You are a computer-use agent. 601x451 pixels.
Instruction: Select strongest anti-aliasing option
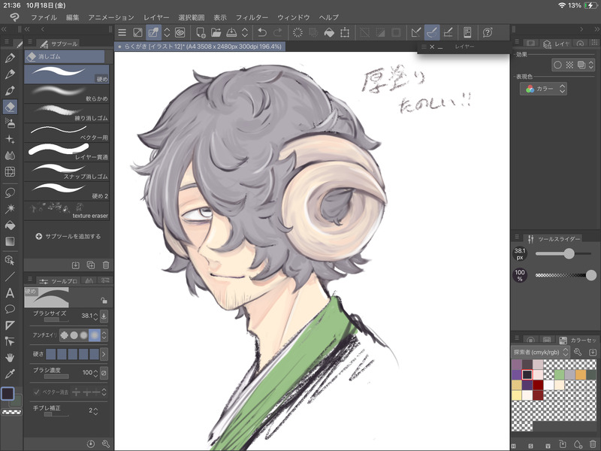click(94, 335)
